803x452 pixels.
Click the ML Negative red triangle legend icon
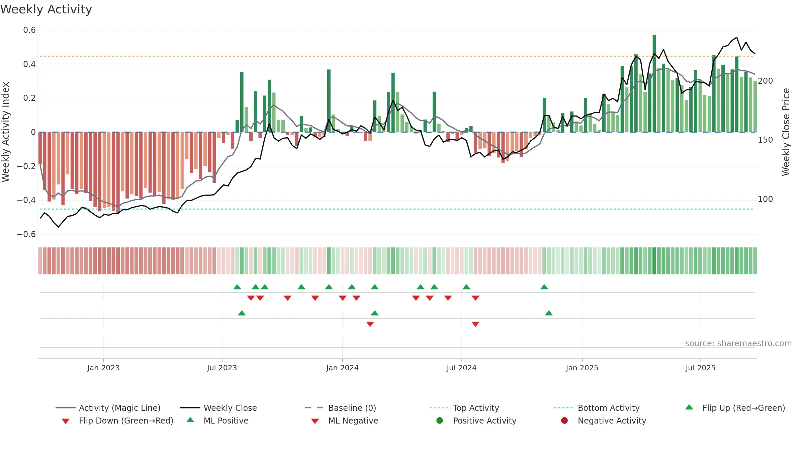tap(315, 421)
